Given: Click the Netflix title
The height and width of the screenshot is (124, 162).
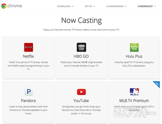Looking at the screenshot, I should click(x=28, y=56).
